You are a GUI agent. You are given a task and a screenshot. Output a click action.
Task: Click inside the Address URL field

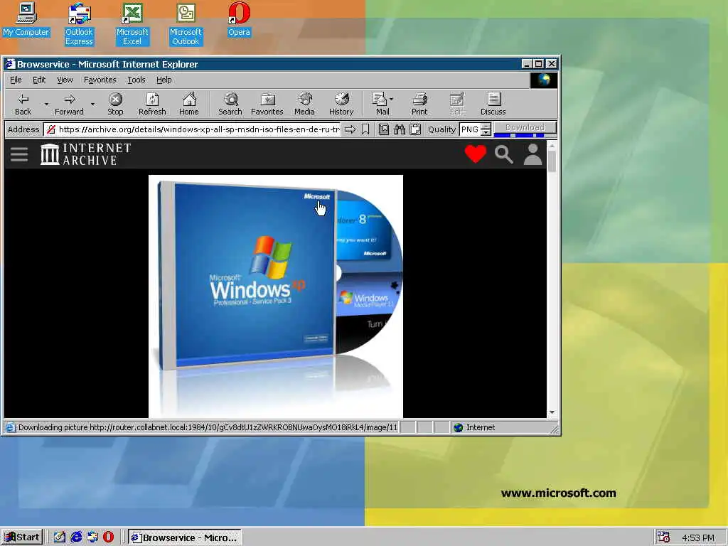(192, 129)
